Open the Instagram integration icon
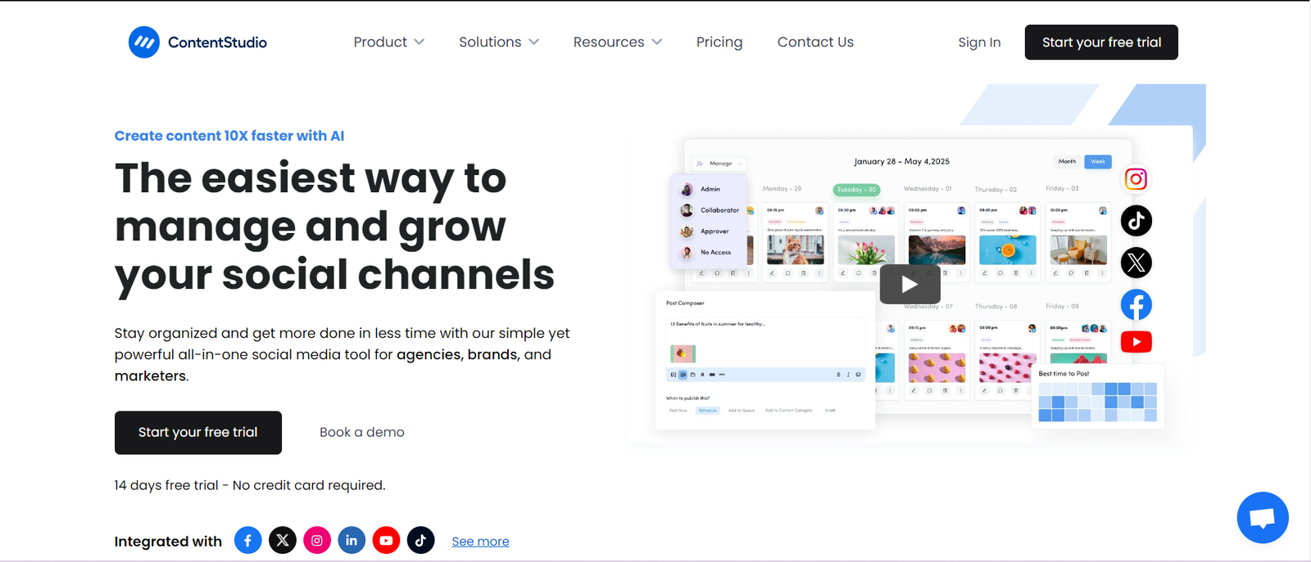Viewport: 1311px width, 562px height. (317, 541)
